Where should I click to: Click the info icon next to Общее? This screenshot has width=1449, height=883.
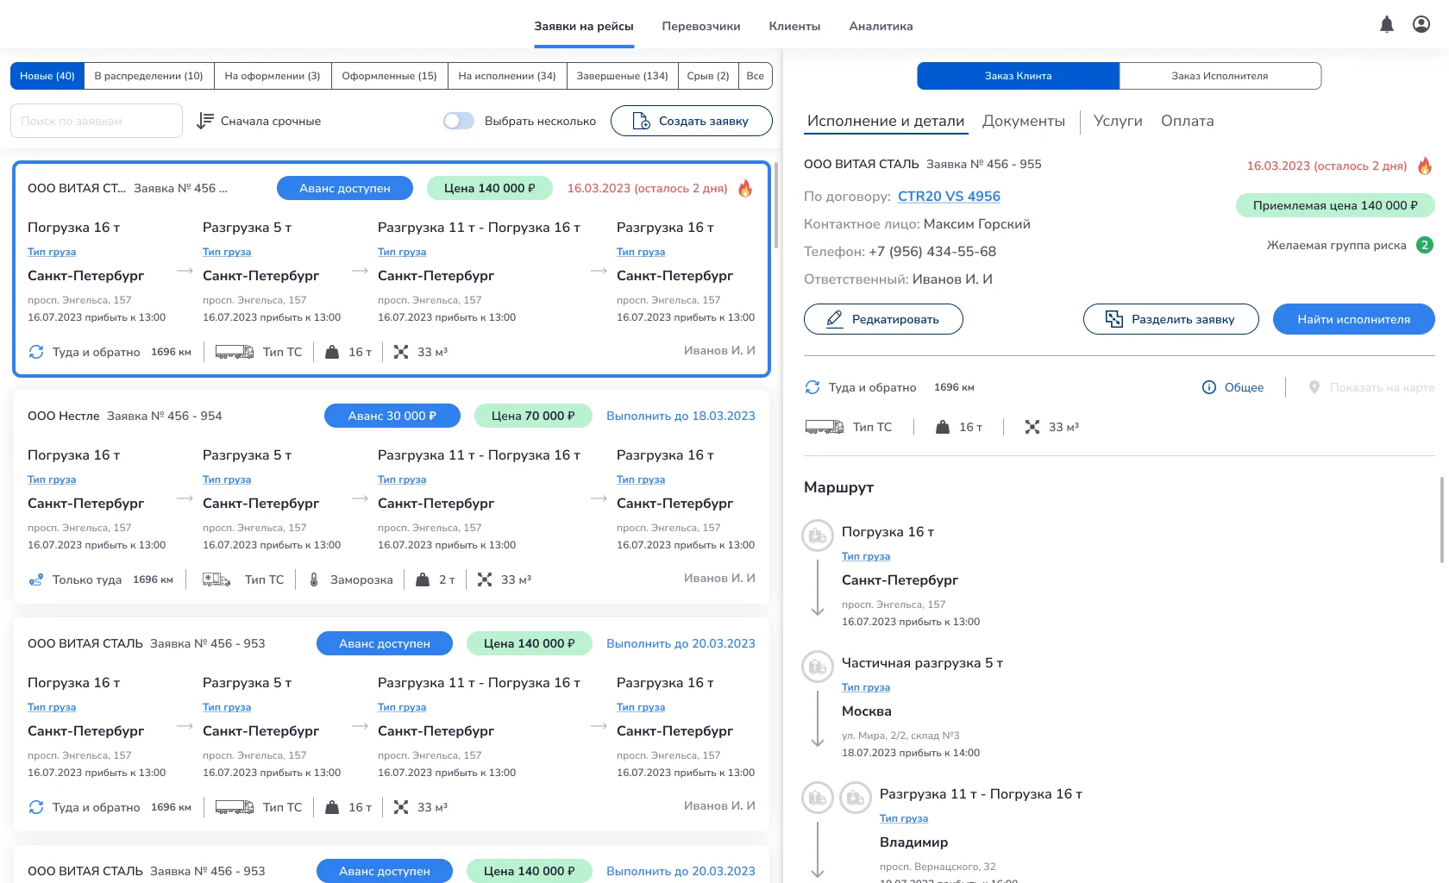tap(1209, 387)
